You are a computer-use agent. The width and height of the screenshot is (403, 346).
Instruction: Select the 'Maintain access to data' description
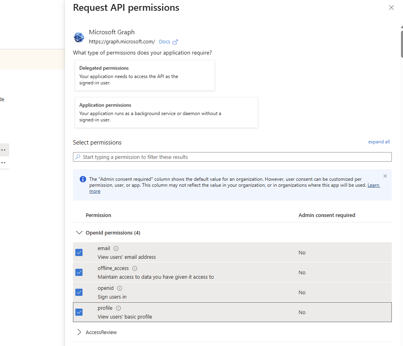tap(156, 277)
